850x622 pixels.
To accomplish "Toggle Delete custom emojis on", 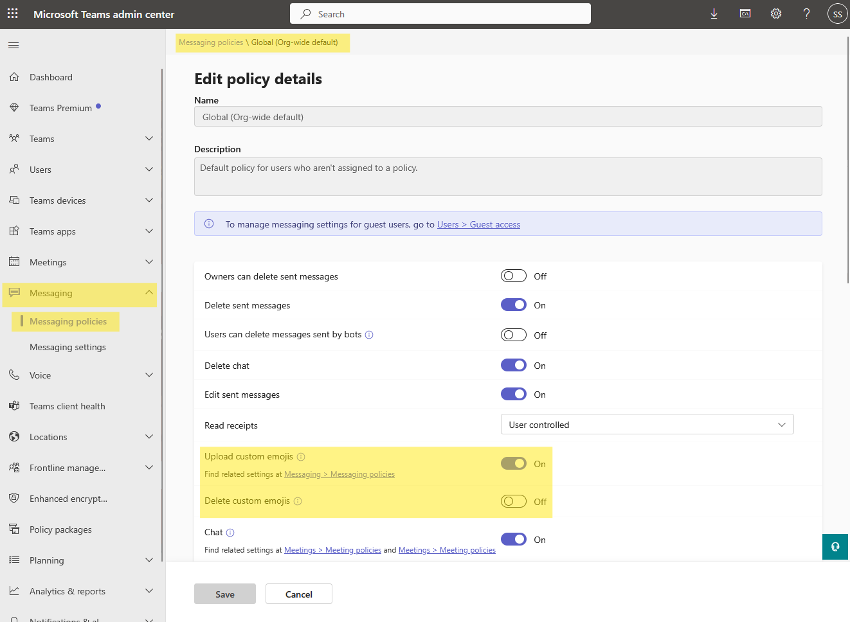I will 513,502.
